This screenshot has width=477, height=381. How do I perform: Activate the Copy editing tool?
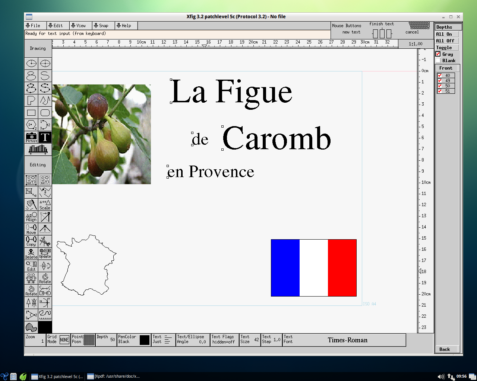coord(31,241)
